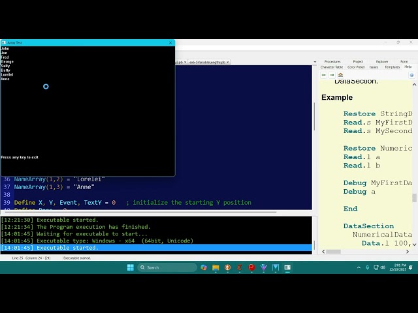Show hidden system tray icons
Viewport: 418px width, 313px height.
click(359, 267)
